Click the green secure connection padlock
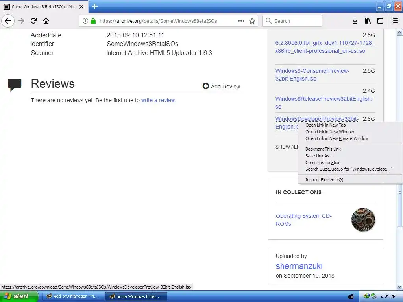Viewport: 403px width, 302px height. 93,21
